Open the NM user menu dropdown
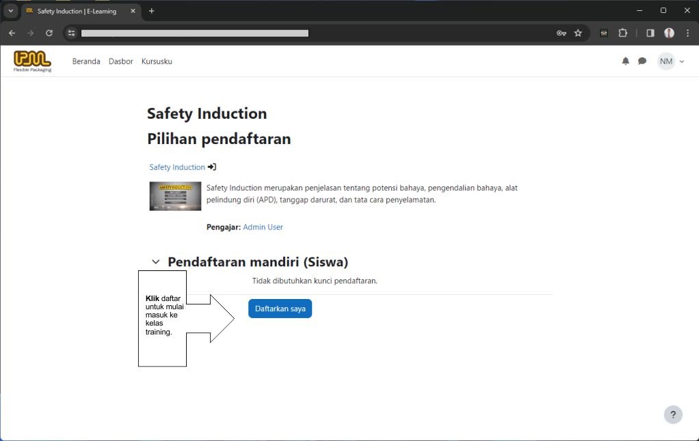 coord(671,61)
